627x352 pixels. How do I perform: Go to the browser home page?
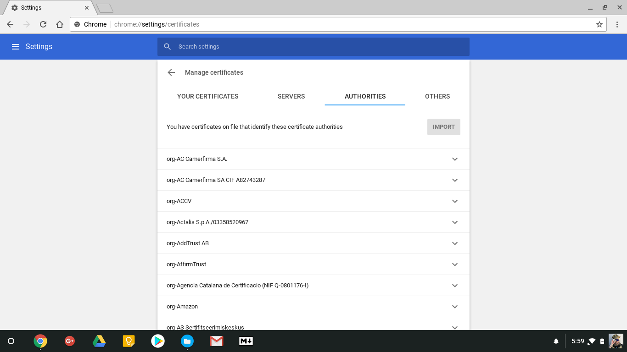[x=60, y=24]
